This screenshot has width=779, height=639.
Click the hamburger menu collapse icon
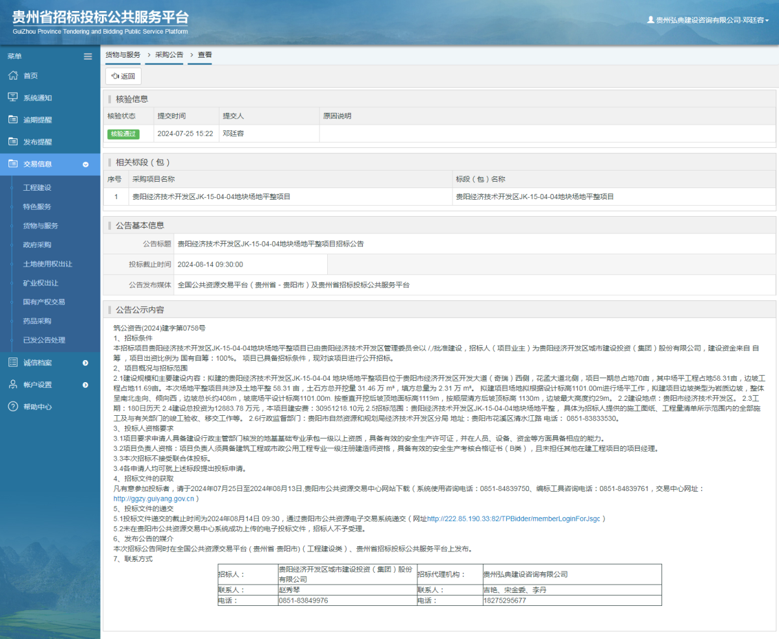coord(88,56)
